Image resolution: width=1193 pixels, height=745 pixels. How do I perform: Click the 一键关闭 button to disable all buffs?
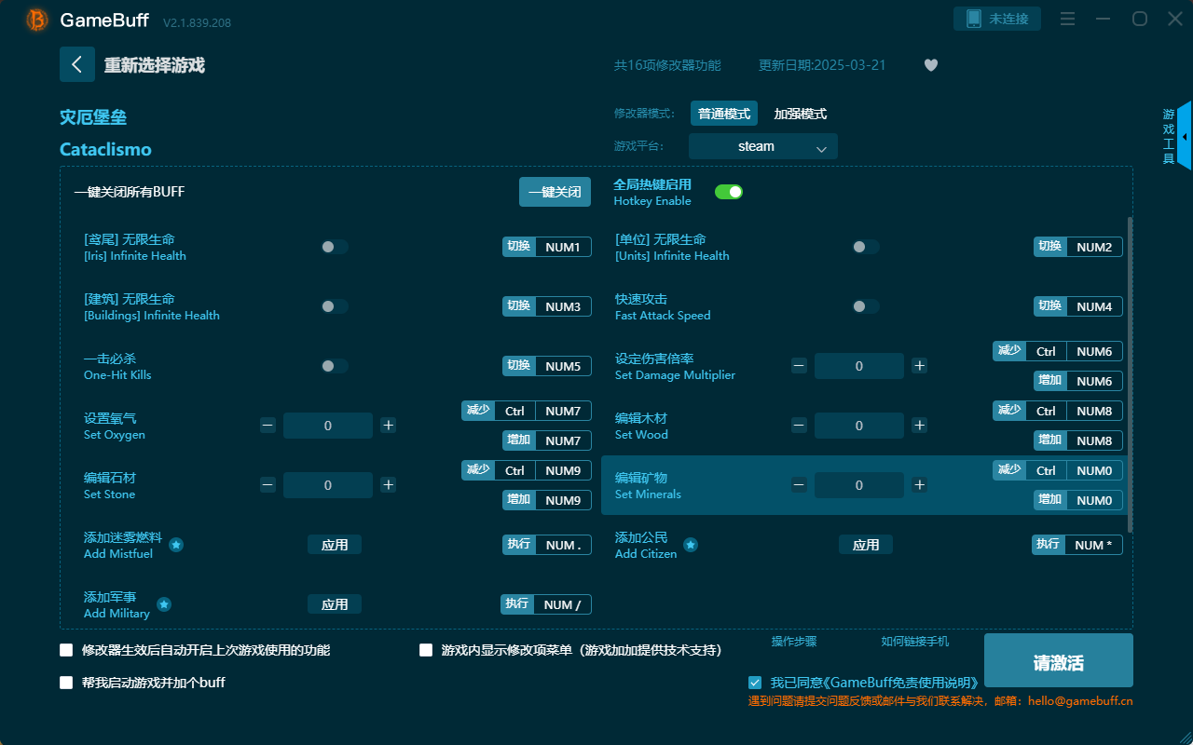click(555, 191)
